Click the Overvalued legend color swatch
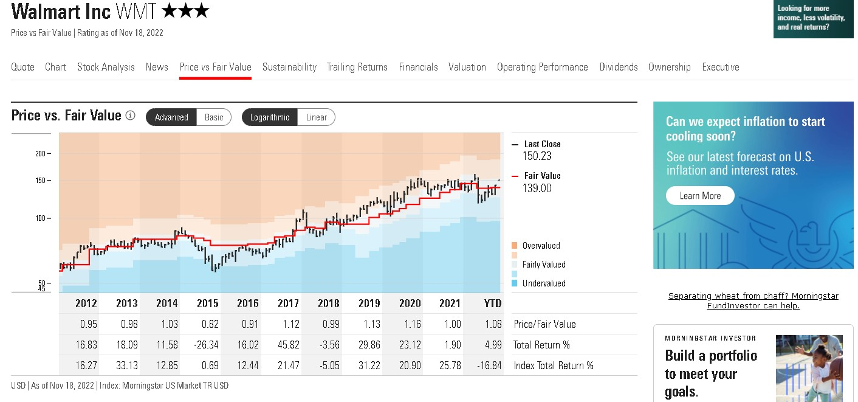Image resolution: width=858 pixels, height=402 pixels. point(515,246)
